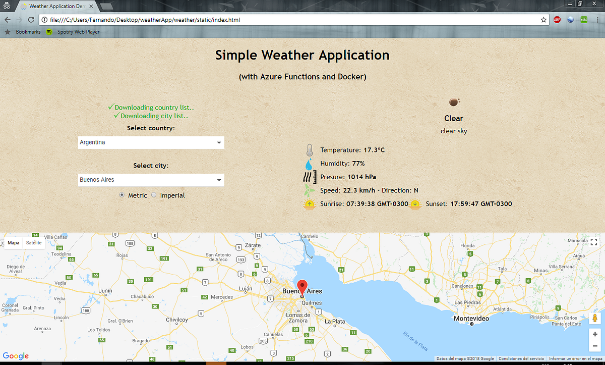
Task: Switch to Satélite map view
Action: click(33, 242)
